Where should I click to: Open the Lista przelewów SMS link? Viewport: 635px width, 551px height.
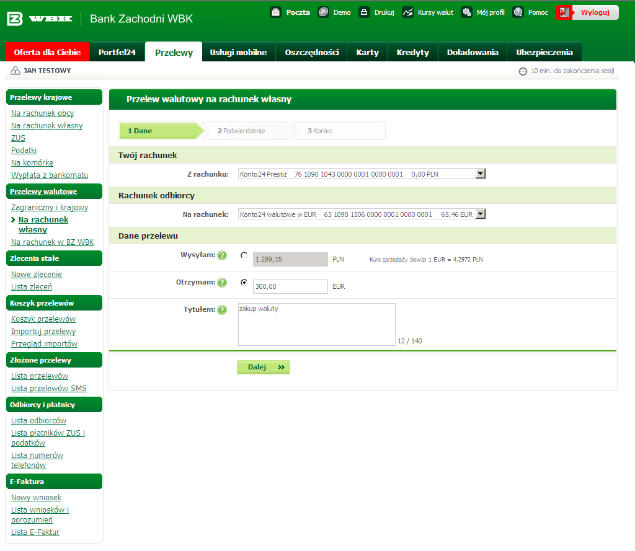(48, 389)
